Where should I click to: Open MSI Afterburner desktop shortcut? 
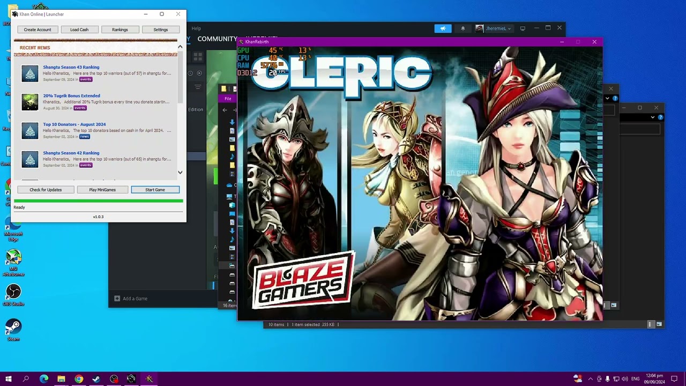pyautogui.click(x=13, y=263)
